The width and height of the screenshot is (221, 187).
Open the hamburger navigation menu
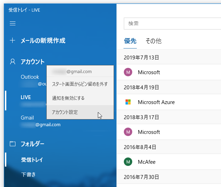(13, 23)
